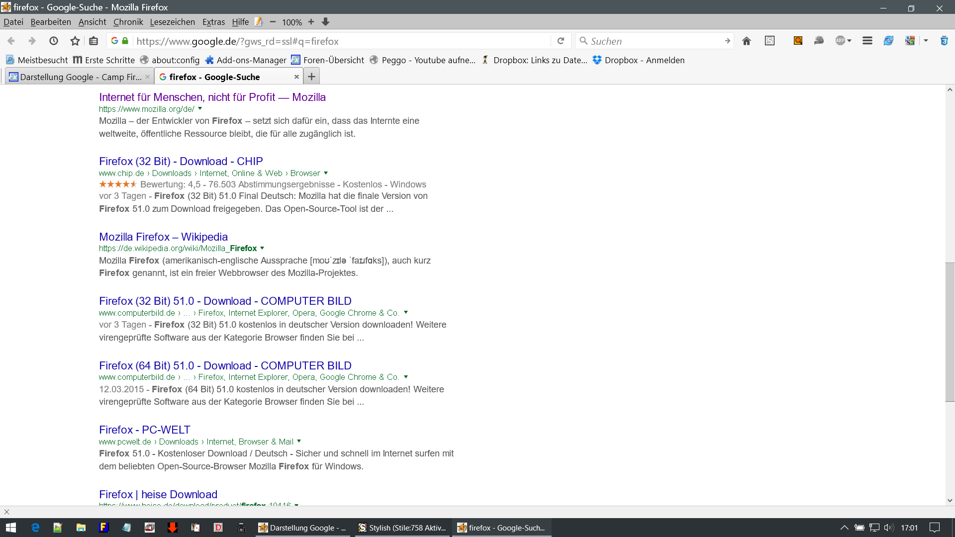Bookmark this page with star icon
The height and width of the screenshot is (537, 955).
tap(75, 41)
